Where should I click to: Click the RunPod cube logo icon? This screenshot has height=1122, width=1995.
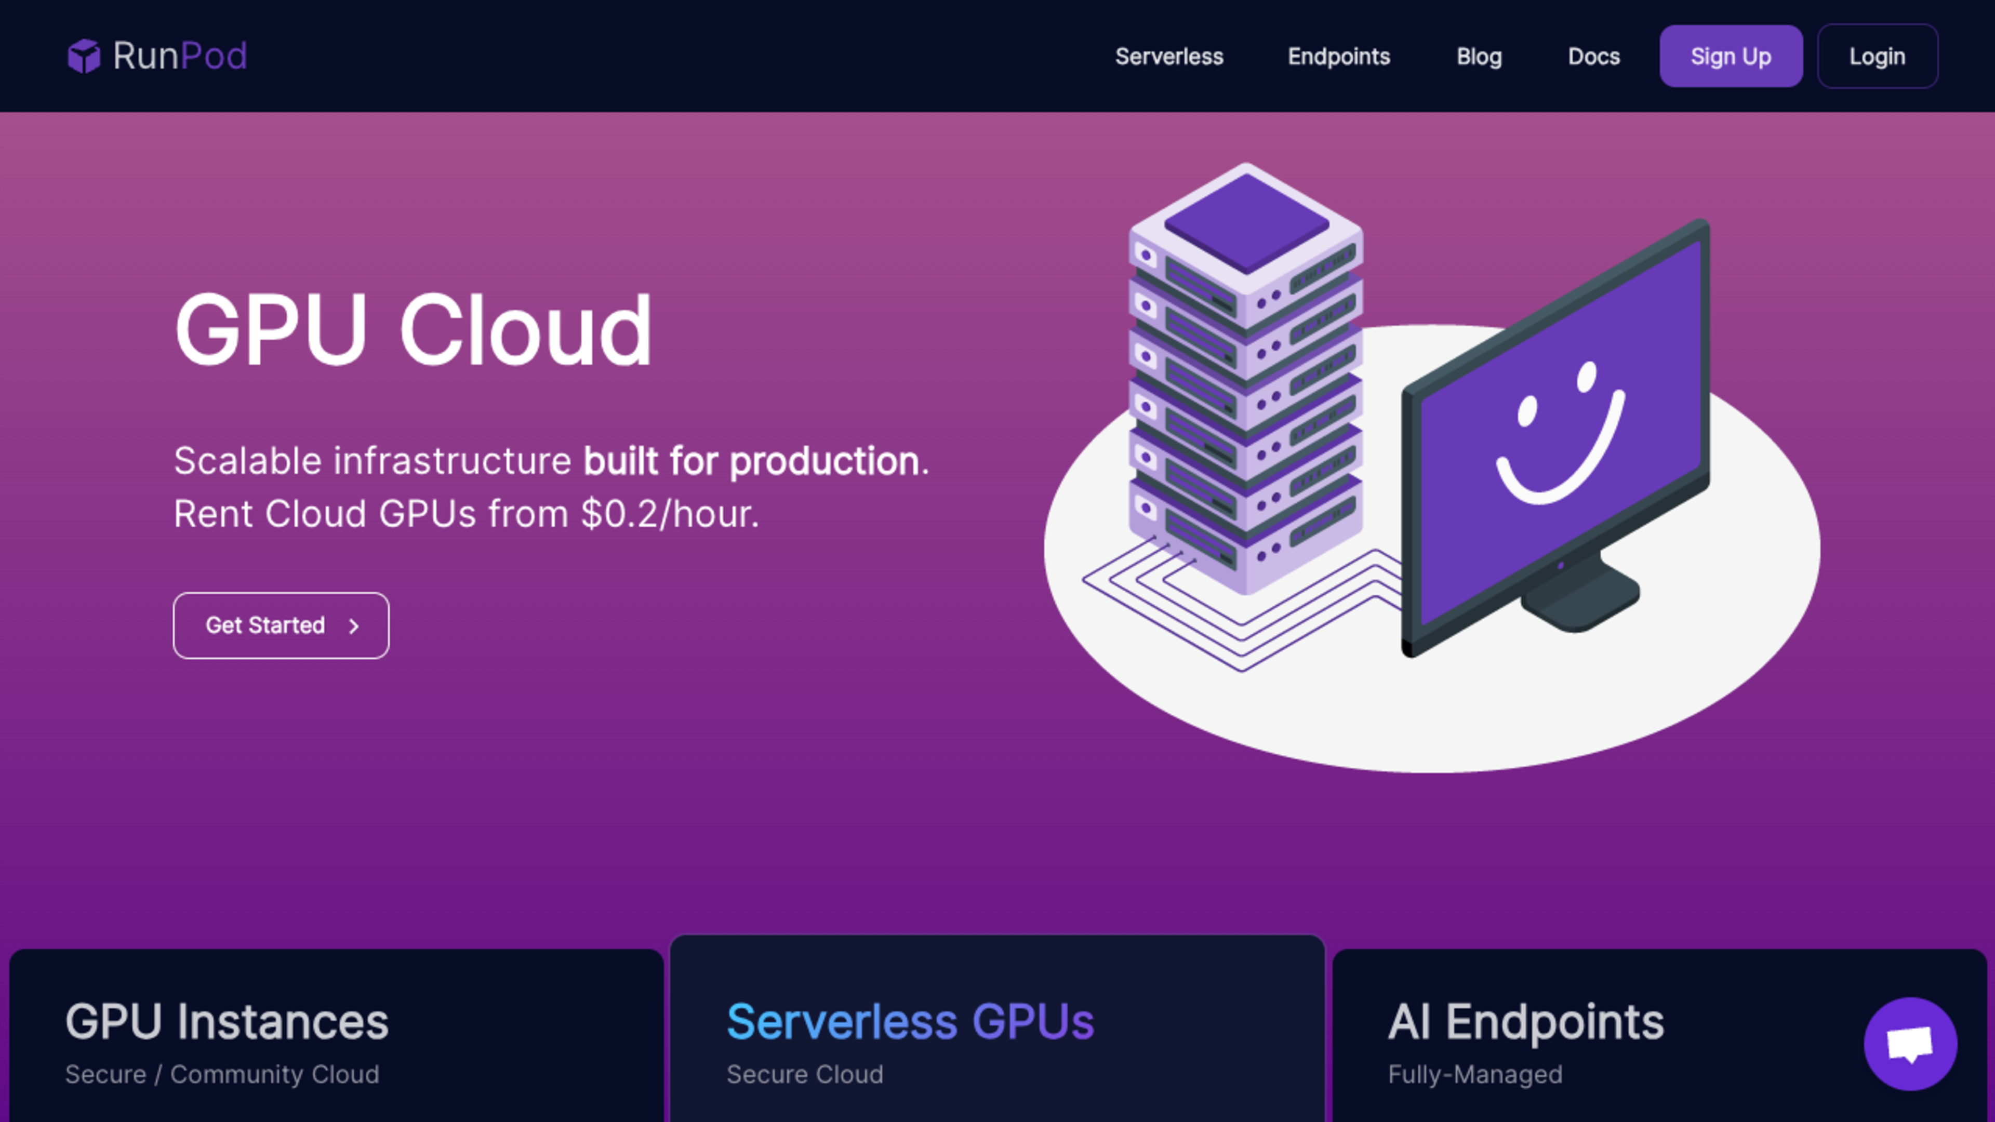[x=84, y=56]
